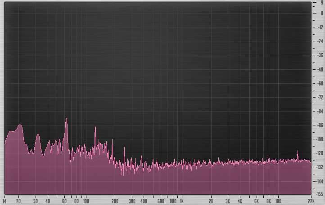The image size is (325, 205).
Task: Click the +9 dB level scale label
Action: click(x=321, y=3)
